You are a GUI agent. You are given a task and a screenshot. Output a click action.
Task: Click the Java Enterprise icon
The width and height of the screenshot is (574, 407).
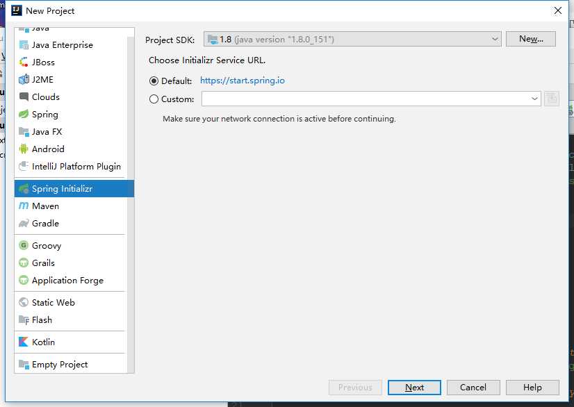coord(24,45)
